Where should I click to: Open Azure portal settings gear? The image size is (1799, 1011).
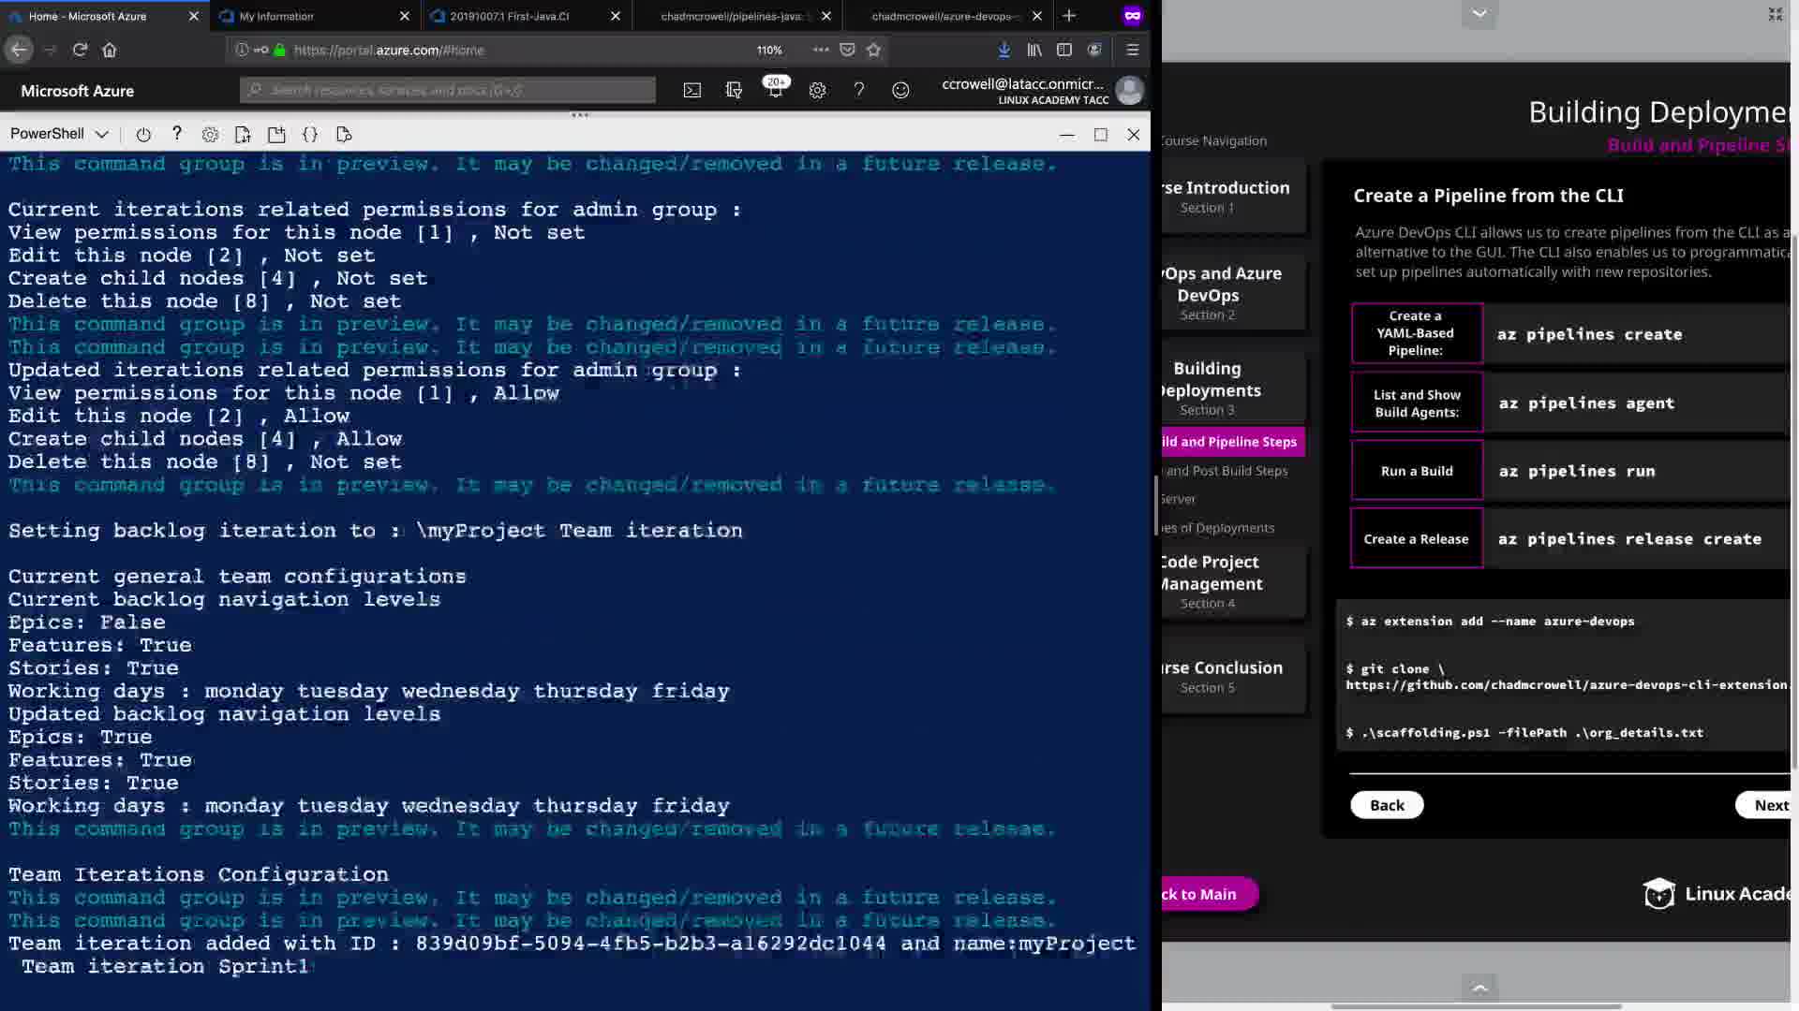(817, 91)
